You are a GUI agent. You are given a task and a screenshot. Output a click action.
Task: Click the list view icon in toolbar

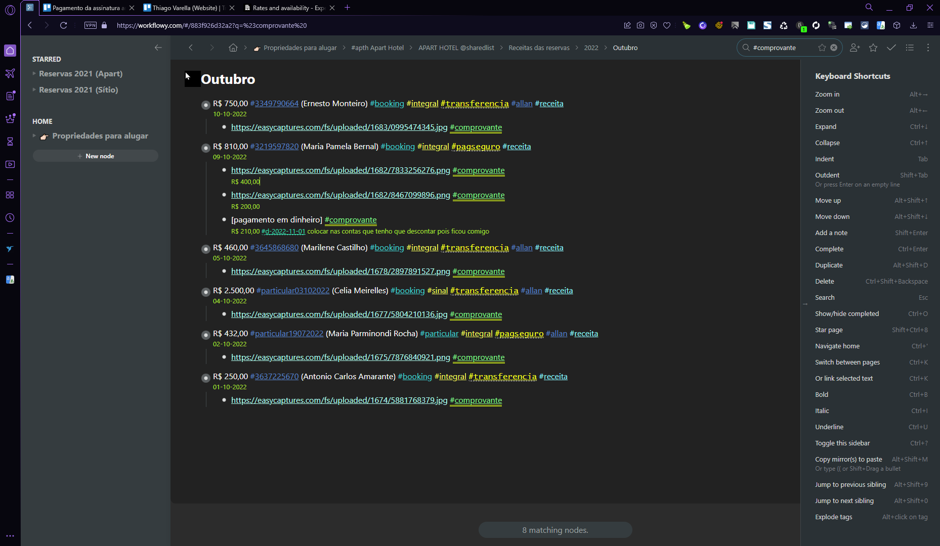910,48
